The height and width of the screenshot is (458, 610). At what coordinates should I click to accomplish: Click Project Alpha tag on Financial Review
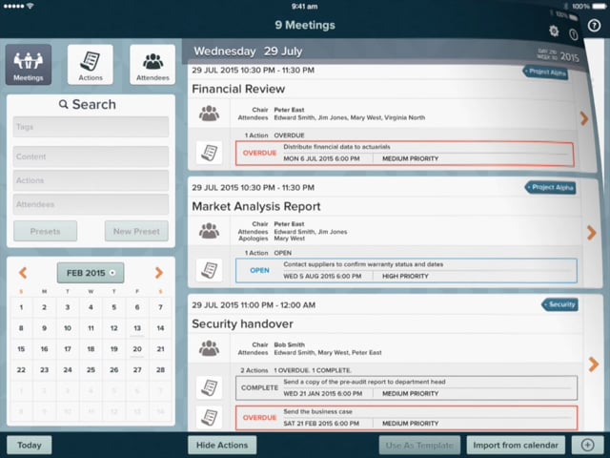[x=545, y=73]
